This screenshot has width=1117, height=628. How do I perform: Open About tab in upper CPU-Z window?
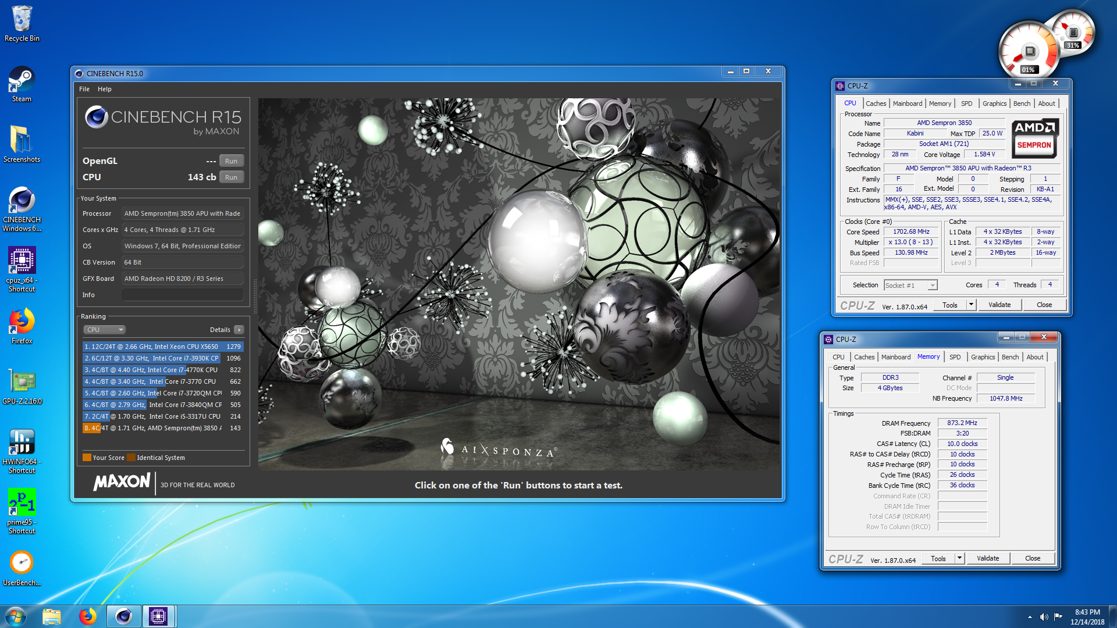(x=1047, y=104)
